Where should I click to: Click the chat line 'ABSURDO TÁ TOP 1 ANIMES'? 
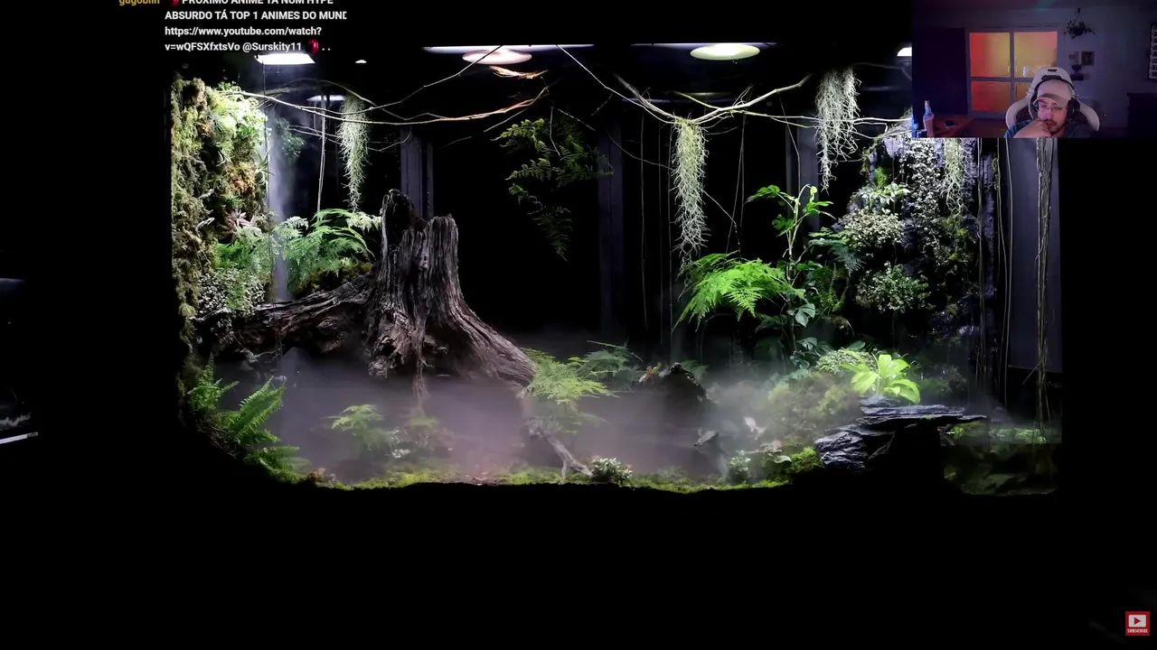point(255,16)
